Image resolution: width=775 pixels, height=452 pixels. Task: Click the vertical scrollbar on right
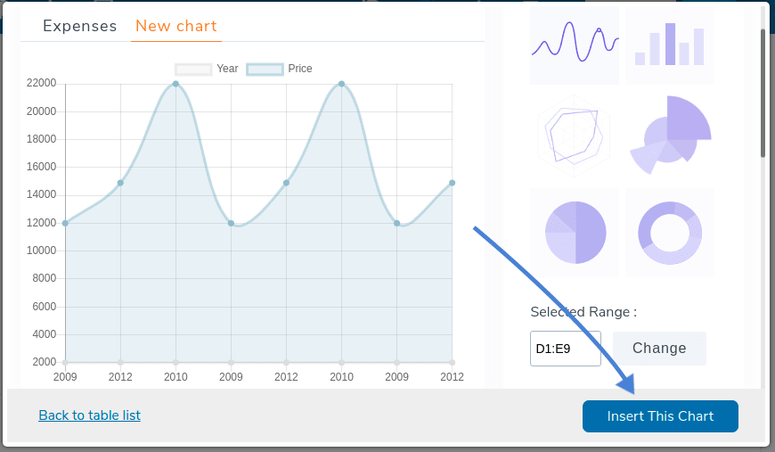[x=763, y=94]
